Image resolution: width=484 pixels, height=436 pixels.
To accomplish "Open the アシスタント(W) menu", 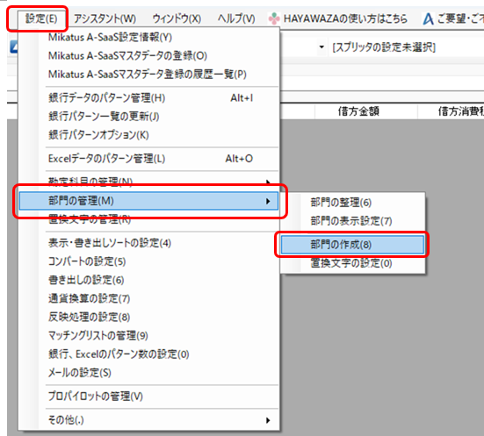I will click(105, 18).
